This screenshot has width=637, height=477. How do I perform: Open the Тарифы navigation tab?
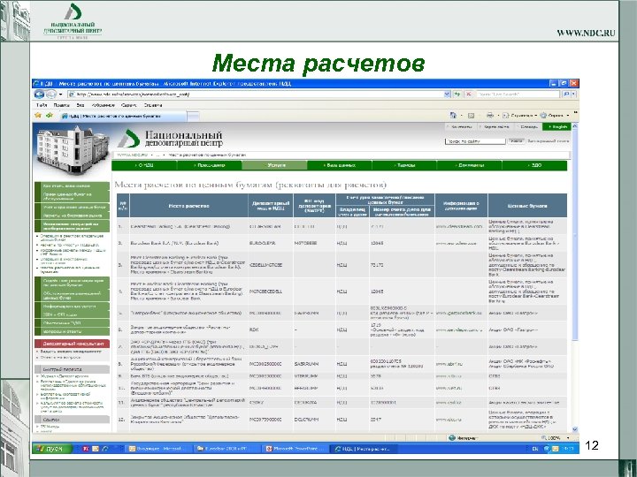[x=404, y=165]
